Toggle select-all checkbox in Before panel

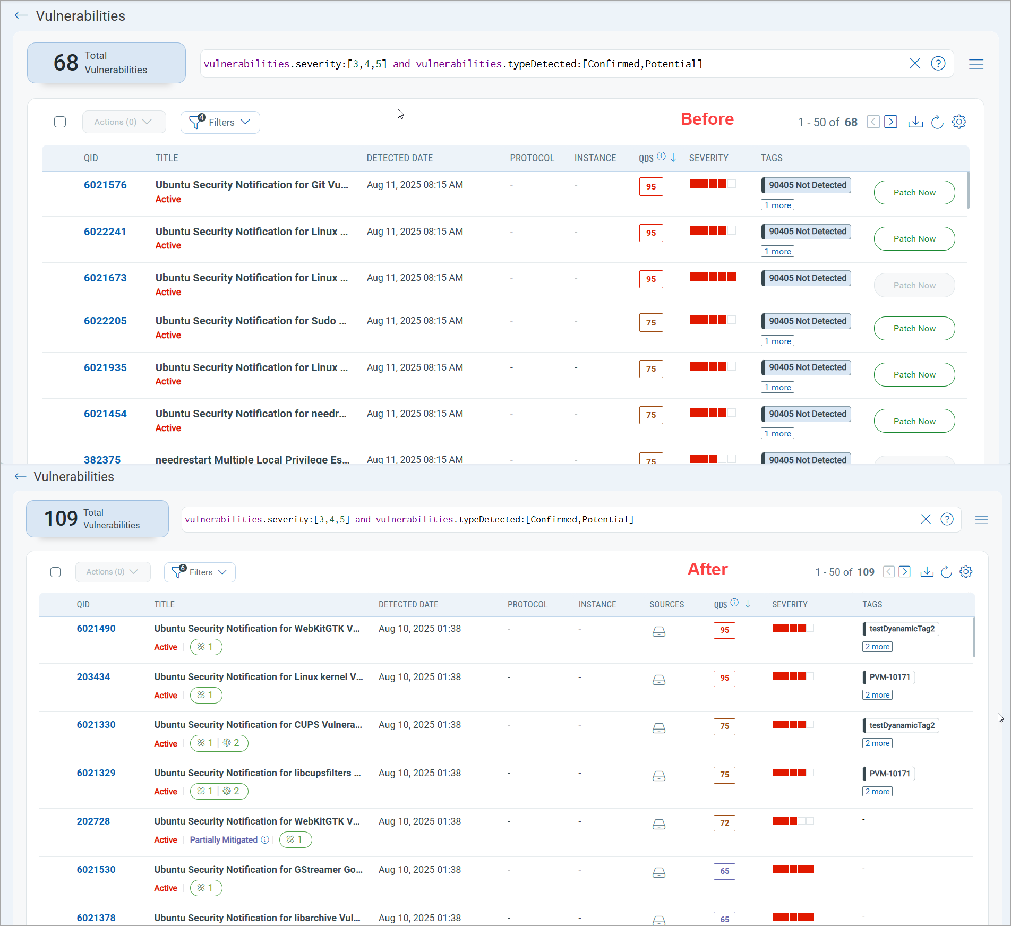coord(60,122)
